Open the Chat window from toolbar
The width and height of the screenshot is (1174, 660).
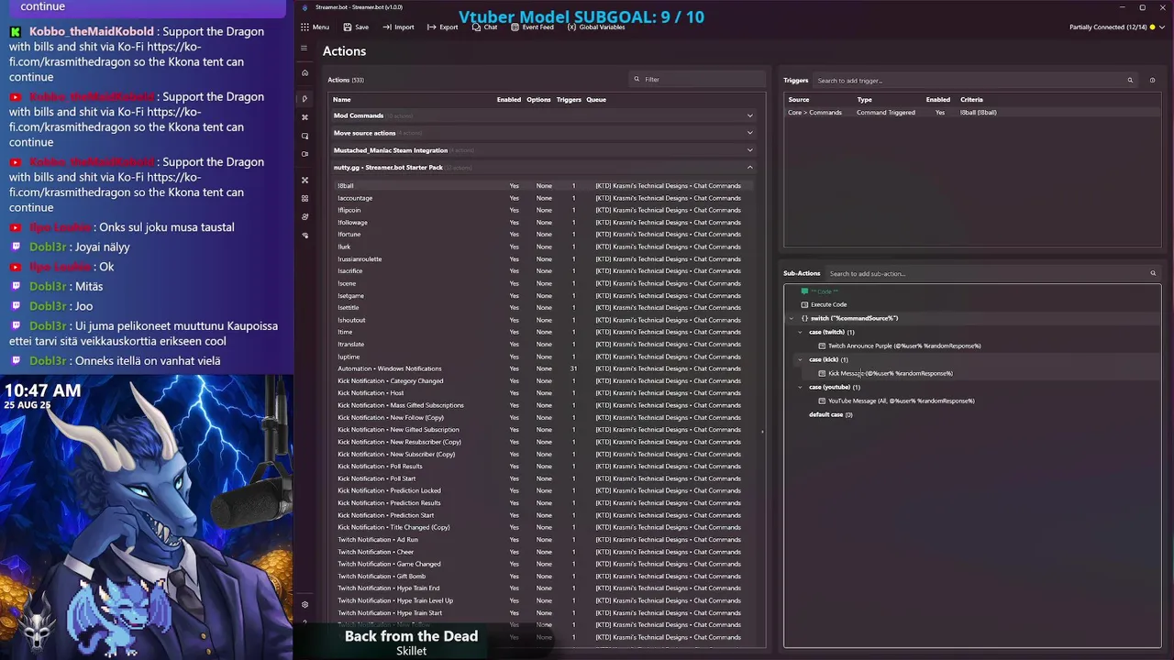pos(484,27)
